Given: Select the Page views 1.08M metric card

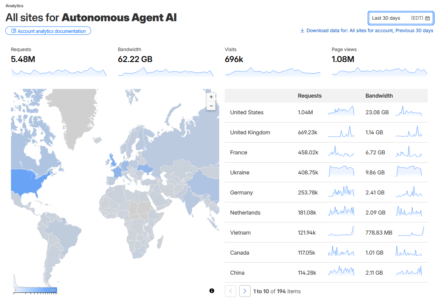Looking at the screenshot, I should point(379,61).
